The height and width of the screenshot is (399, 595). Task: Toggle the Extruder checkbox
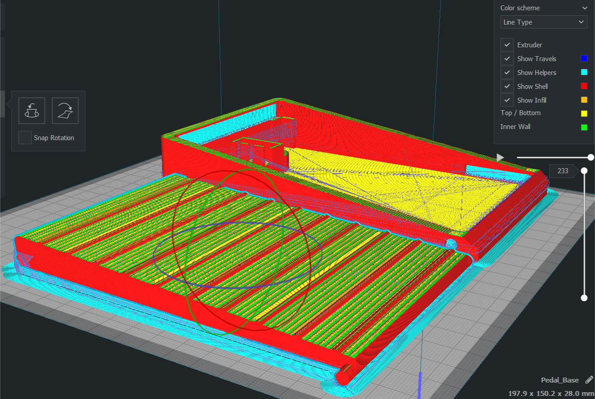click(507, 45)
